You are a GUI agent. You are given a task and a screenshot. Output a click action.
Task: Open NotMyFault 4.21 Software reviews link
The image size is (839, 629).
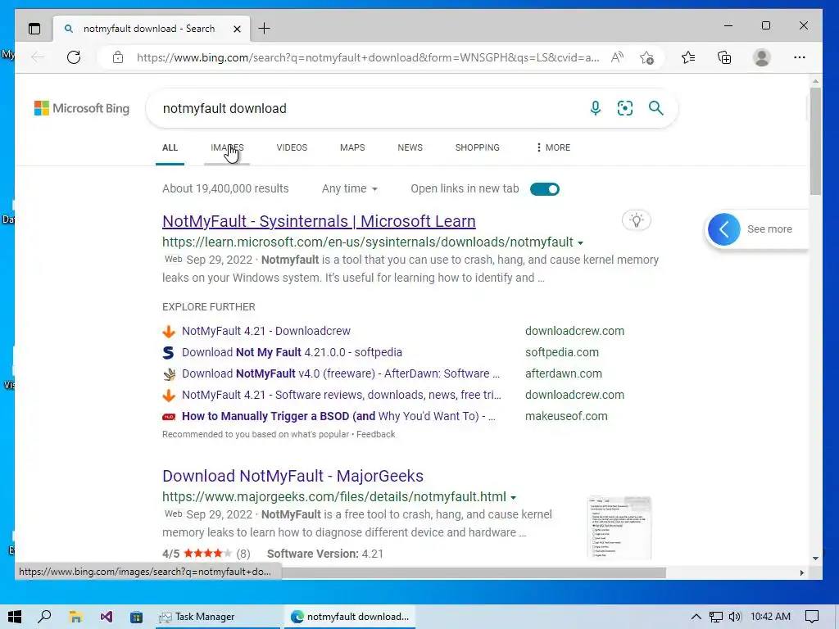point(342,395)
